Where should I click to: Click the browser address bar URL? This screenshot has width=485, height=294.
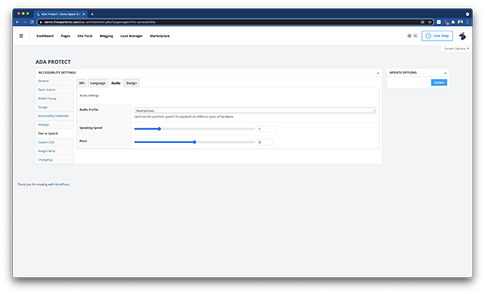coord(99,22)
